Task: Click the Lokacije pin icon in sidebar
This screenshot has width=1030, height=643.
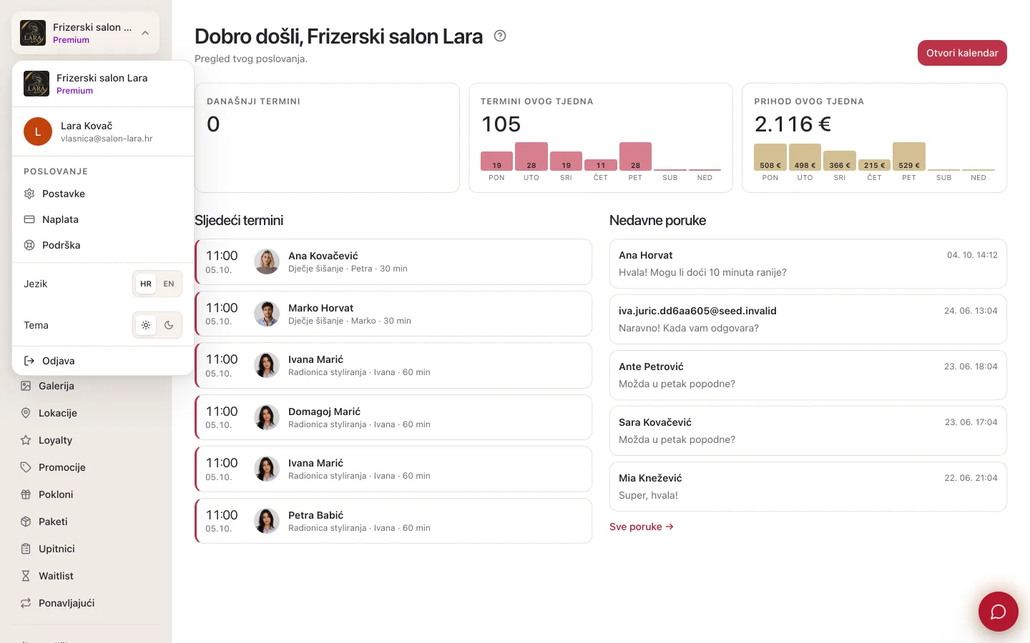Action: pyautogui.click(x=26, y=413)
